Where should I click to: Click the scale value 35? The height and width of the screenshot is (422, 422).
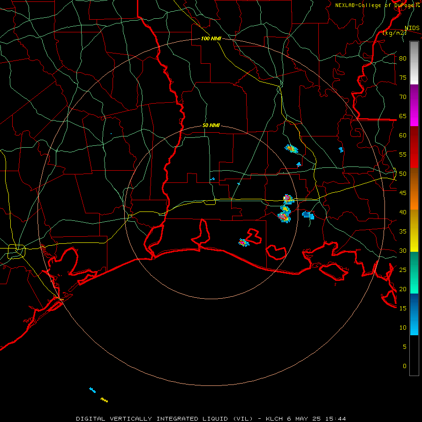pos(403,232)
